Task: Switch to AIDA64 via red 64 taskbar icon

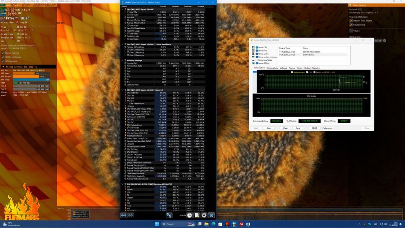Action: click(241, 224)
